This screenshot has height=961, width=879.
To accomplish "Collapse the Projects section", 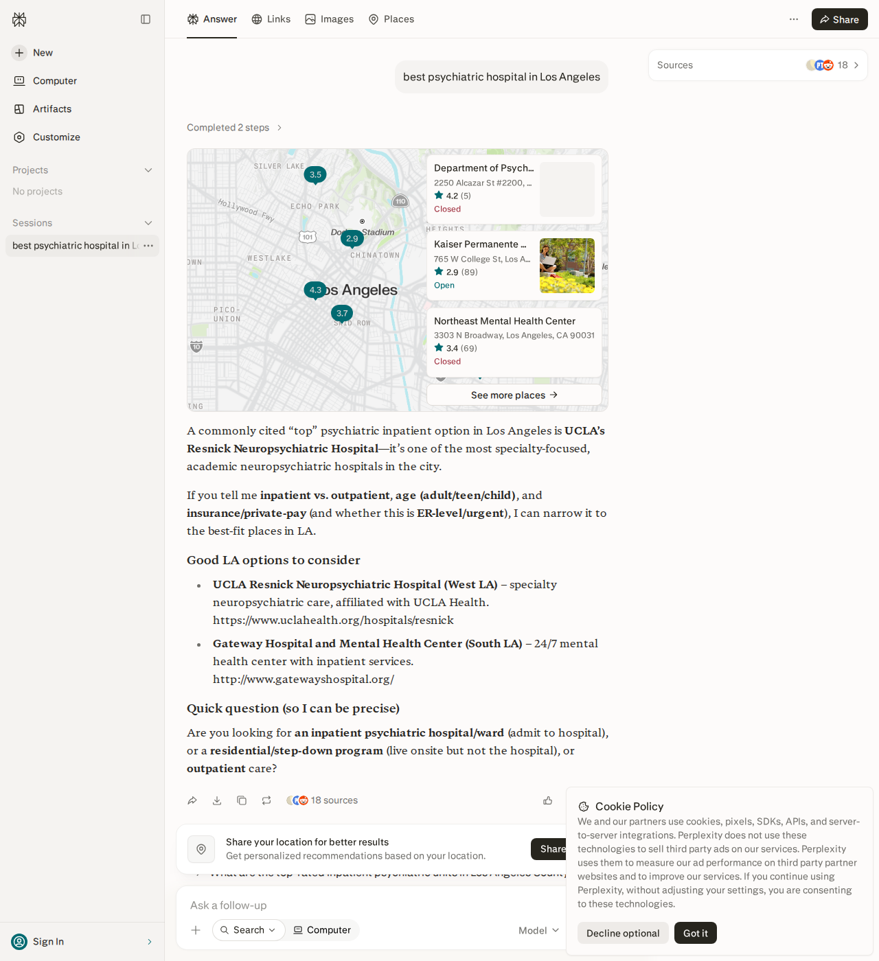I will tap(148, 170).
